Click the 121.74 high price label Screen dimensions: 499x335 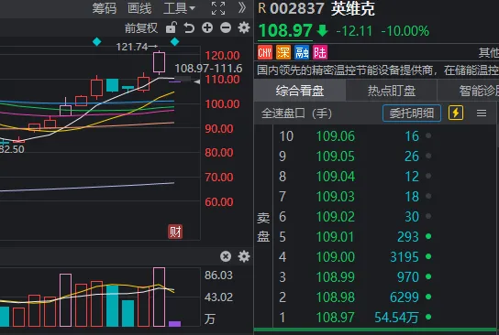coord(132,47)
